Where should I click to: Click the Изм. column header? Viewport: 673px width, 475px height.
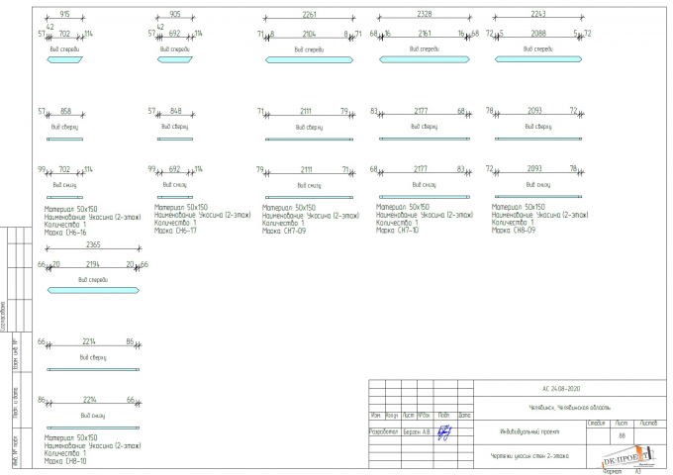[x=376, y=416]
